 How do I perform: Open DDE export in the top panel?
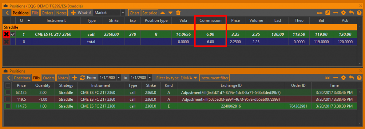[x=319, y=13]
